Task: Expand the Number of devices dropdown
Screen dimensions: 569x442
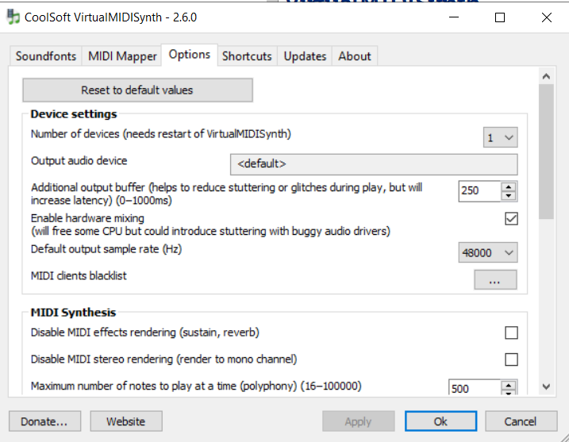Action: tap(500, 137)
